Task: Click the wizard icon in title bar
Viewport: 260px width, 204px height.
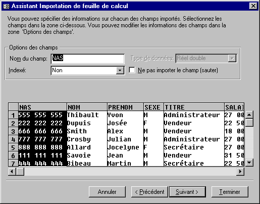Action: coord(6,6)
